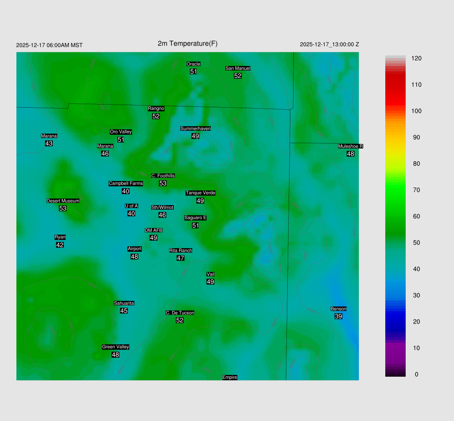The height and width of the screenshot is (421, 454).
Task: Select the Rita Ranch station label
Action: [180, 250]
